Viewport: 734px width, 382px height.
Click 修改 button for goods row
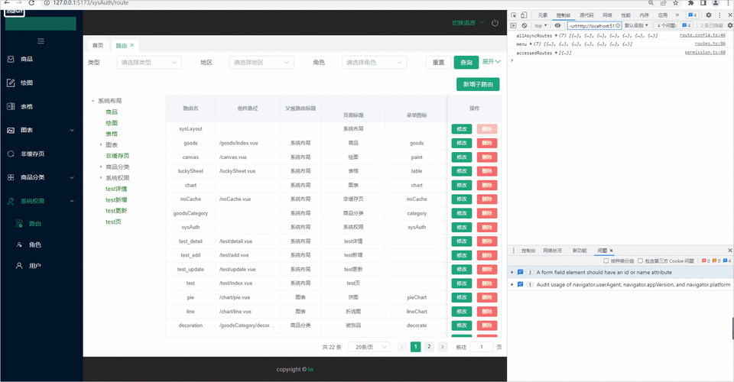coord(462,143)
